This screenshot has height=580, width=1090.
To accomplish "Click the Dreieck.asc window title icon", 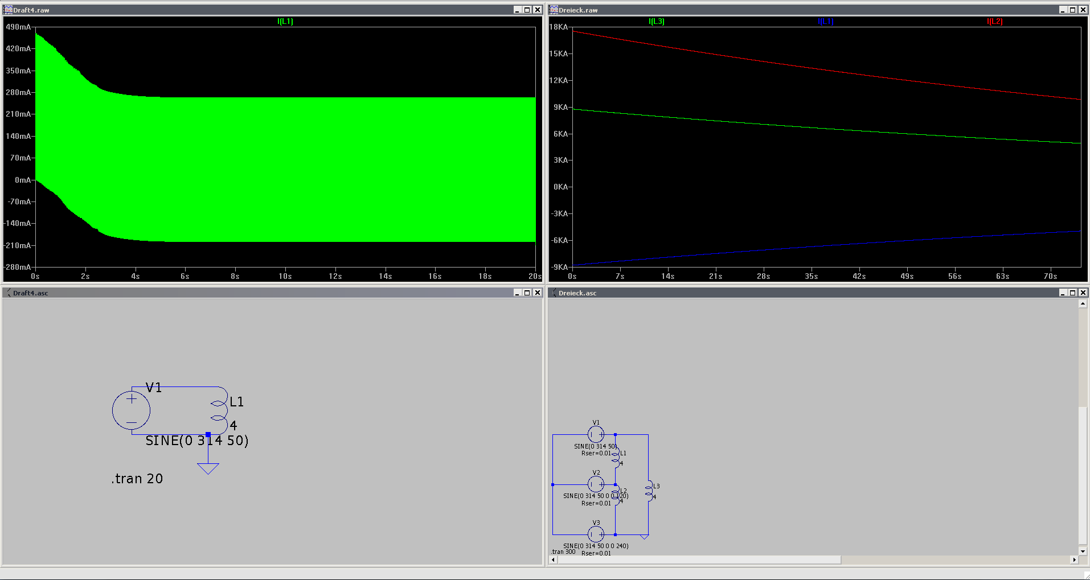I will pyautogui.click(x=554, y=293).
